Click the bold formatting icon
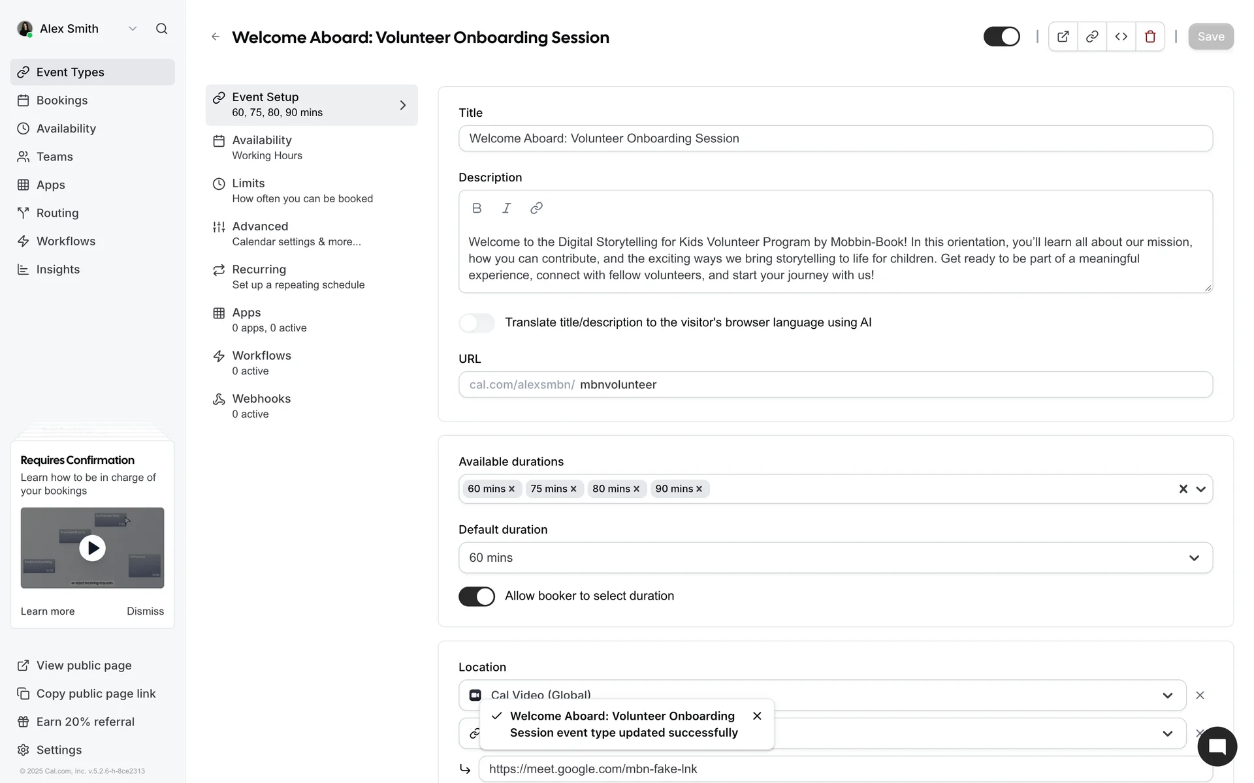Screen dimensions: 1254x783 (477, 208)
